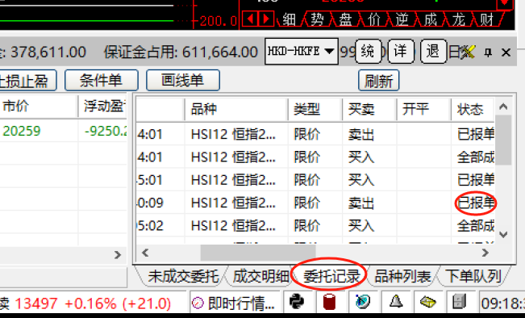Click the 详 details button
The width and height of the screenshot is (525, 318).
(401, 52)
